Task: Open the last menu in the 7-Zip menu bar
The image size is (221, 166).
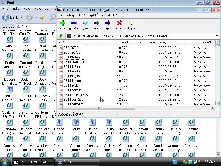Action: pos(115,15)
